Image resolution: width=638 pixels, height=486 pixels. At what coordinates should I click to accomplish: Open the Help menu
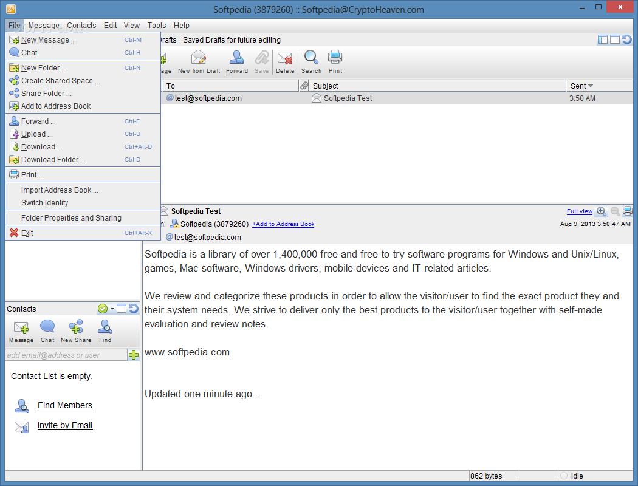click(182, 26)
